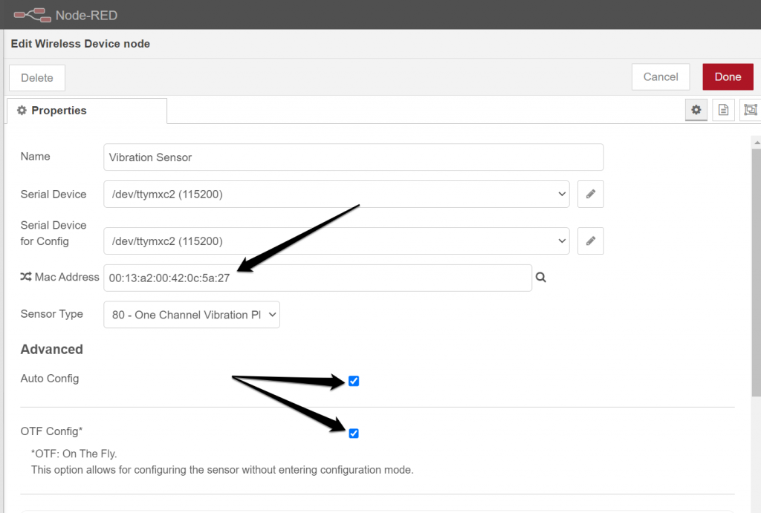761x513 pixels.
Task: Click the Advanced section heading
Action: pyautogui.click(x=51, y=349)
